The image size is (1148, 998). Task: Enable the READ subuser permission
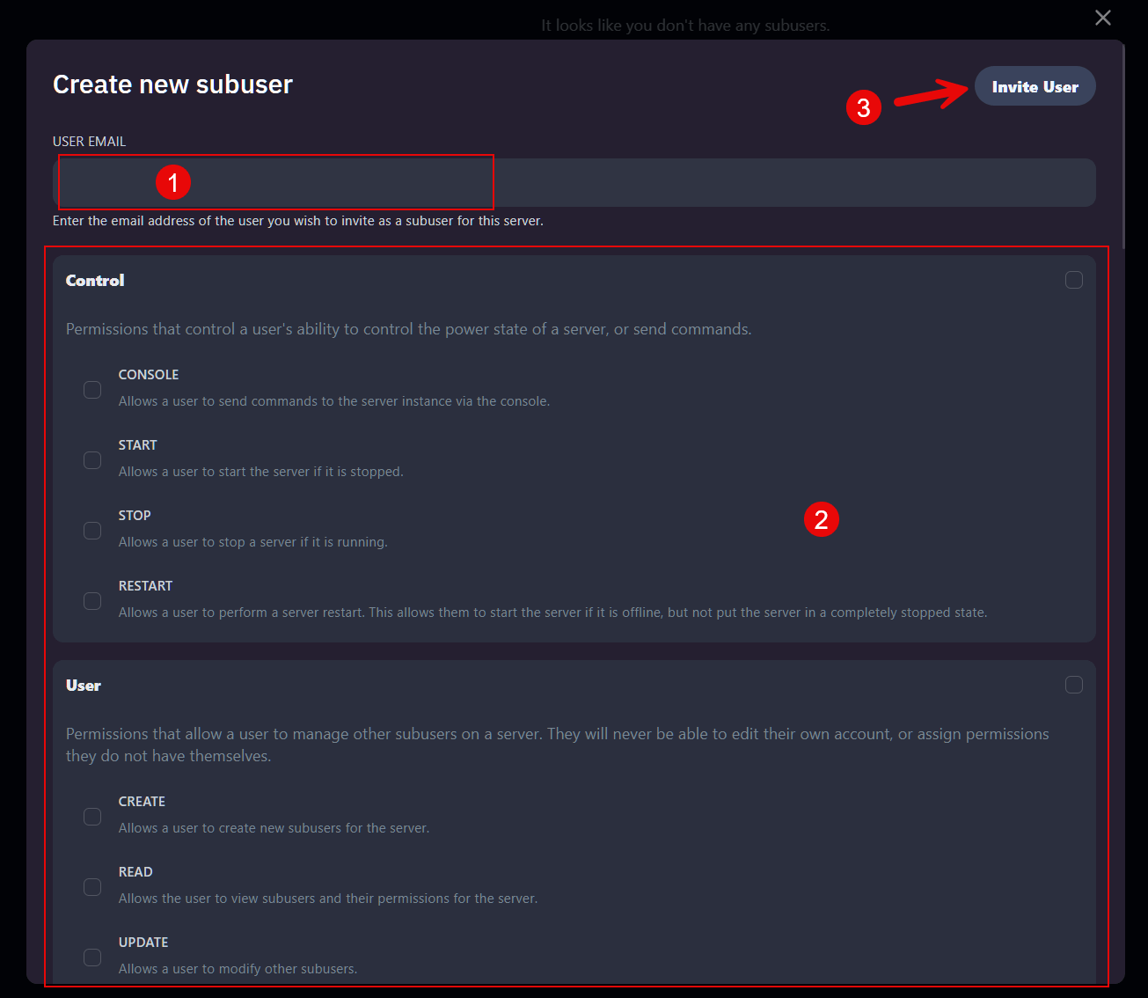92,886
